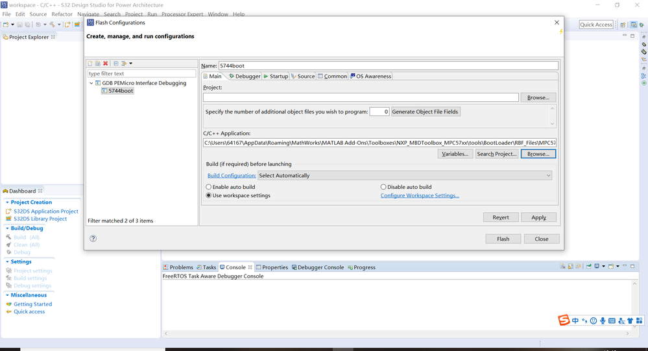Open the Open Perspective icon
Viewport: 648px width, 351px height.
point(623,25)
